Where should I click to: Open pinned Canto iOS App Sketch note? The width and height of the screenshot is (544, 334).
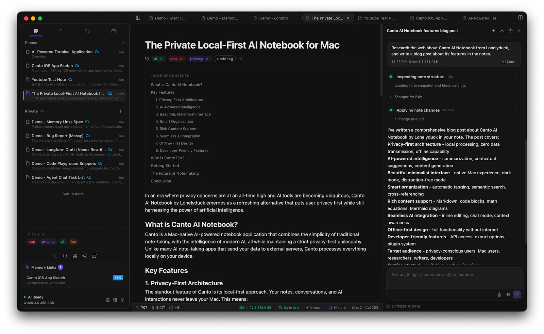[x=75, y=68]
